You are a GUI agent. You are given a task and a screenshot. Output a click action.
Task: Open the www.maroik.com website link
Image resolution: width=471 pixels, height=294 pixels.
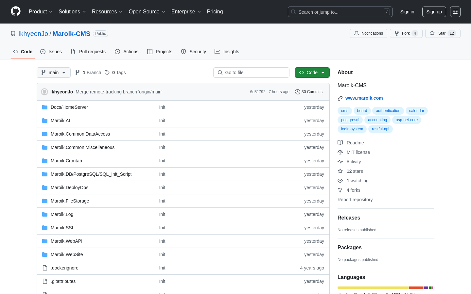coord(364,98)
